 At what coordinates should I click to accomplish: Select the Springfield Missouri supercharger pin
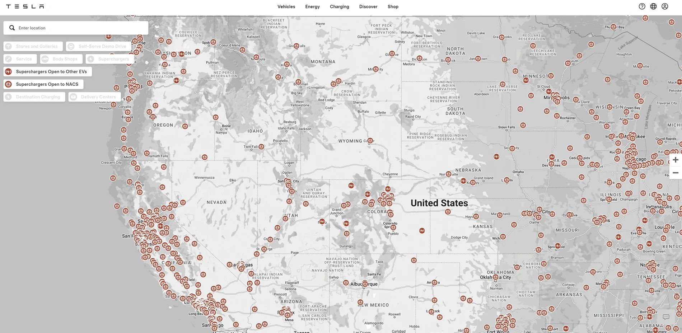[557, 246]
